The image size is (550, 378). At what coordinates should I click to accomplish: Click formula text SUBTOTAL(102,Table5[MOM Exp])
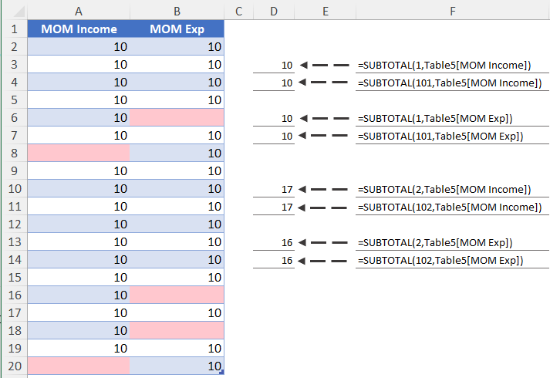coord(440,261)
